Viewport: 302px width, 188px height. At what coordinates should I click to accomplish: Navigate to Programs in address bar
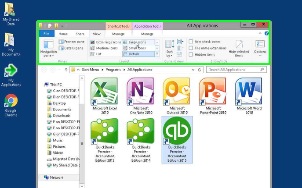113,70
